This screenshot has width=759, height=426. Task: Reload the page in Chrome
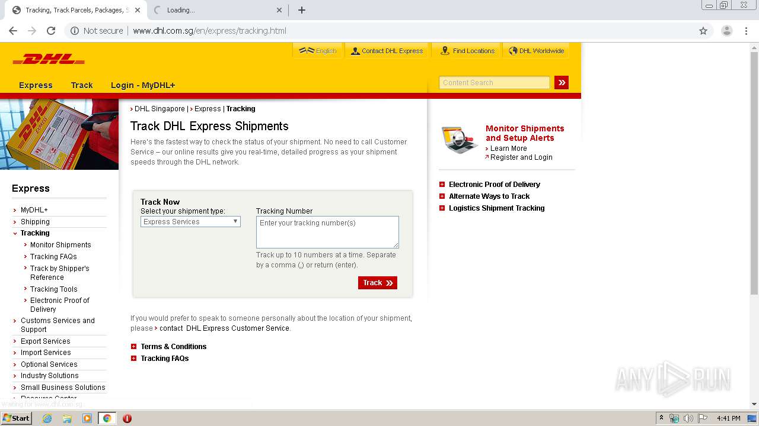pyautogui.click(x=51, y=31)
